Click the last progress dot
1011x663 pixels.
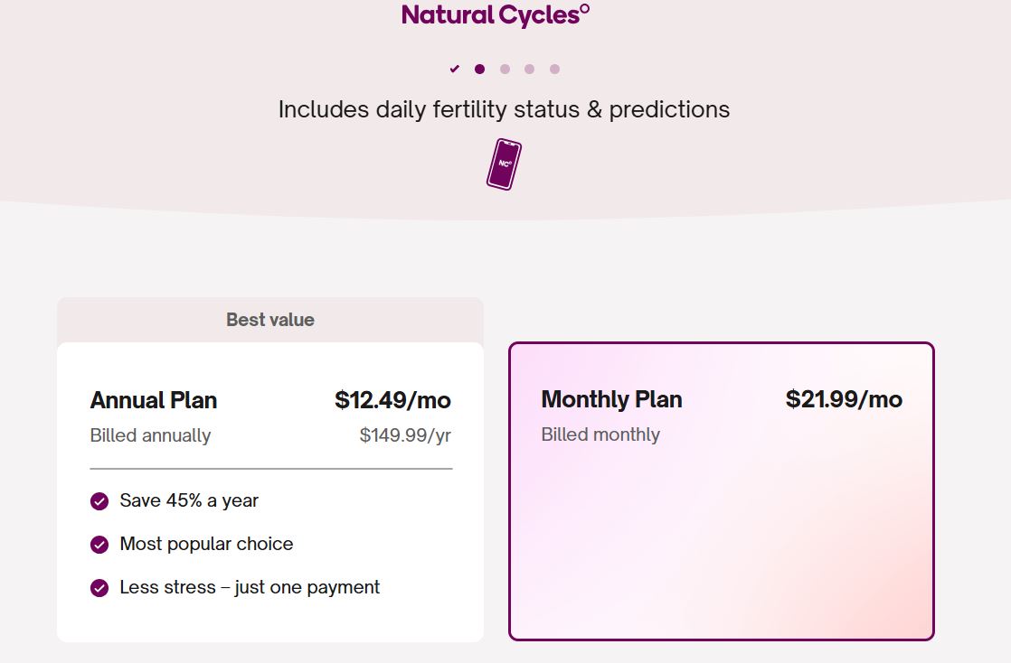pyautogui.click(x=554, y=68)
